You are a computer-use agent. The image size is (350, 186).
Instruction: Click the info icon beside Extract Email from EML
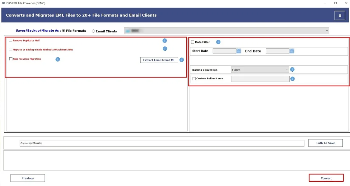(181, 60)
